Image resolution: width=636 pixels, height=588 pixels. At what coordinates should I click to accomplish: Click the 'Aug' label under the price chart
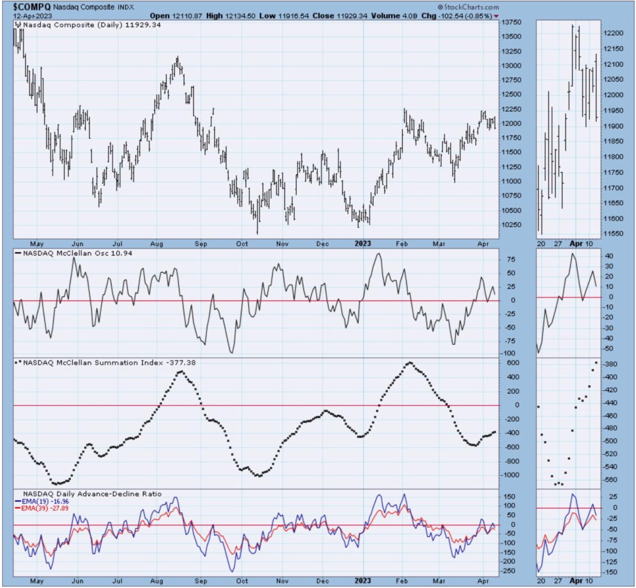coord(156,244)
